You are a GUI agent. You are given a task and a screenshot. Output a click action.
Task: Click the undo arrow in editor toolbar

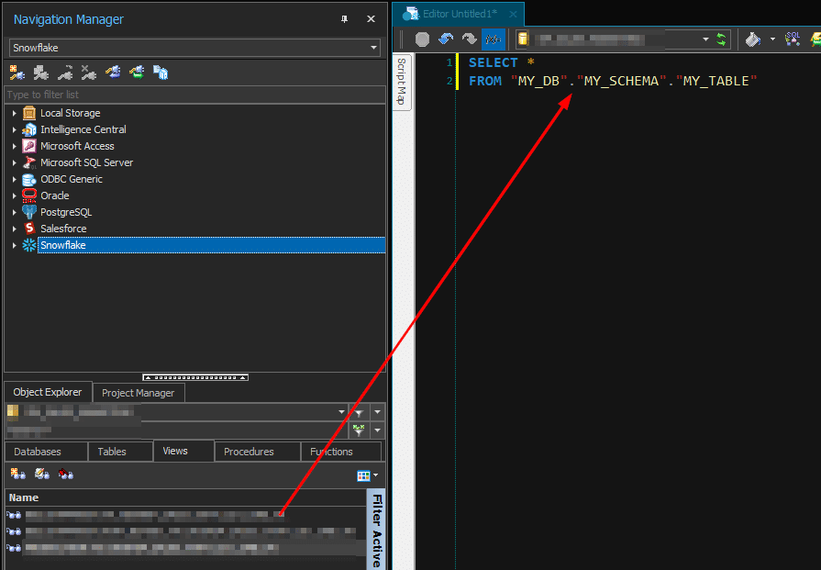(446, 39)
